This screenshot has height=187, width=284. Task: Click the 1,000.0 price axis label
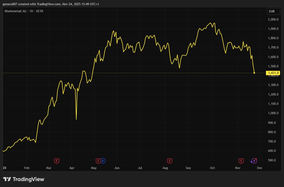273,113
